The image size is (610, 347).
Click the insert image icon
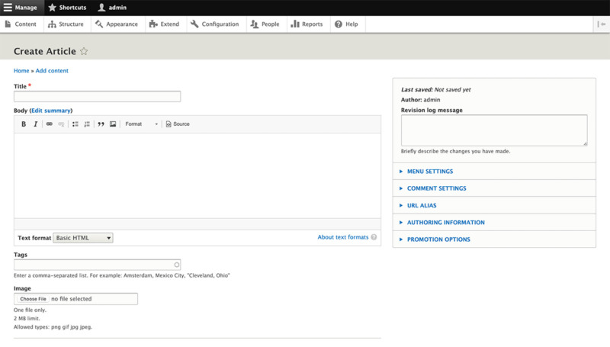[113, 124]
